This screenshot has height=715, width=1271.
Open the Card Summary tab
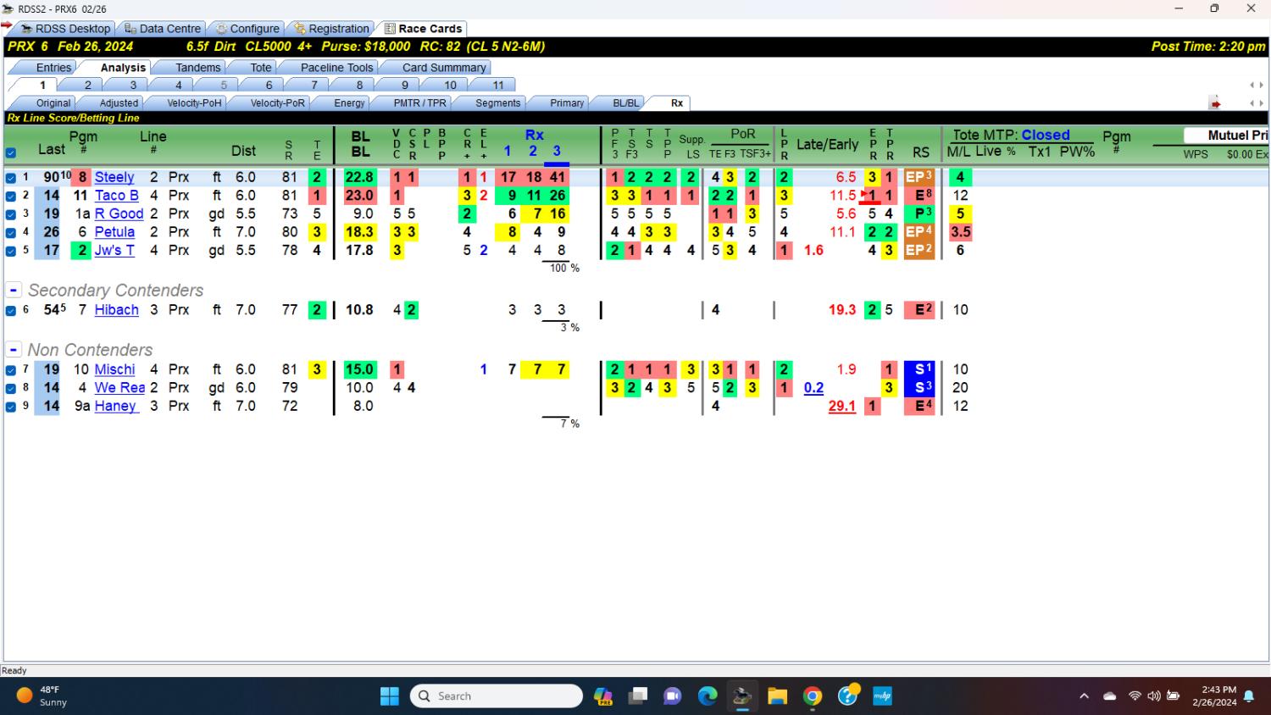[x=444, y=68]
